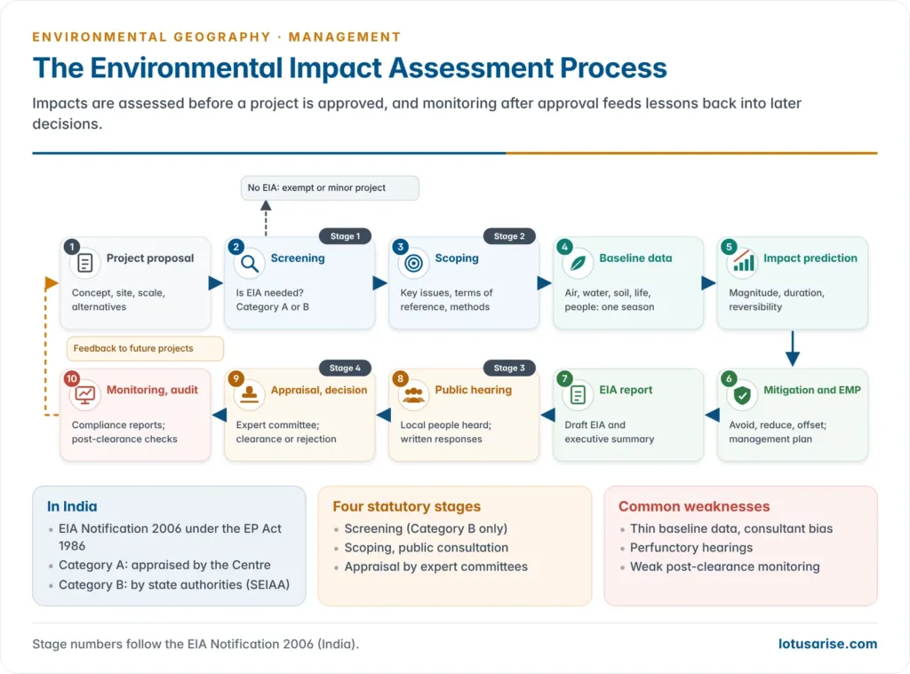Click the Baseline data leaf icon
Viewport: 910px width, 674px height.
pos(578,264)
